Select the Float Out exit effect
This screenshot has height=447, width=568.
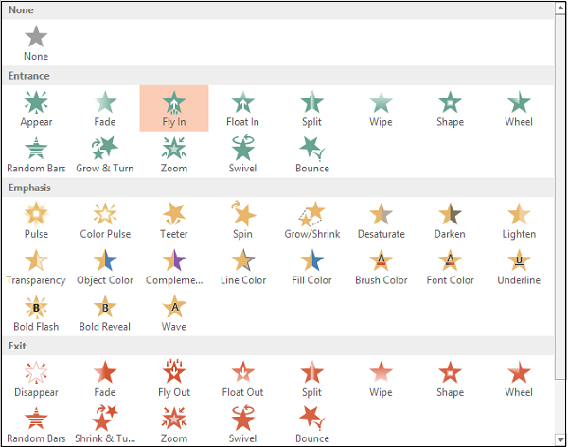(x=243, y=379)
